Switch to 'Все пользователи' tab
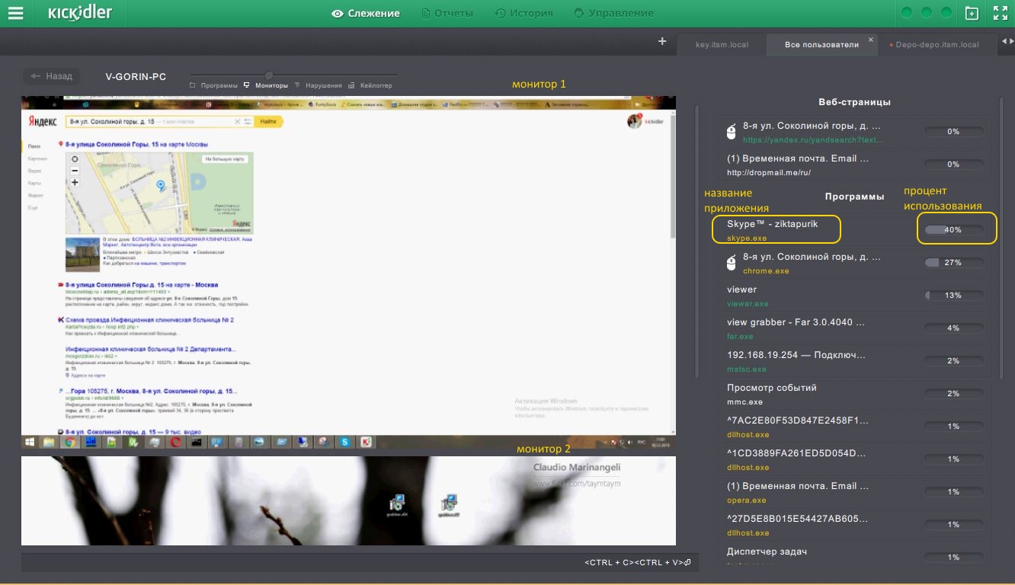Viewport: 1015px width, 585px height. tap(821, 45)
